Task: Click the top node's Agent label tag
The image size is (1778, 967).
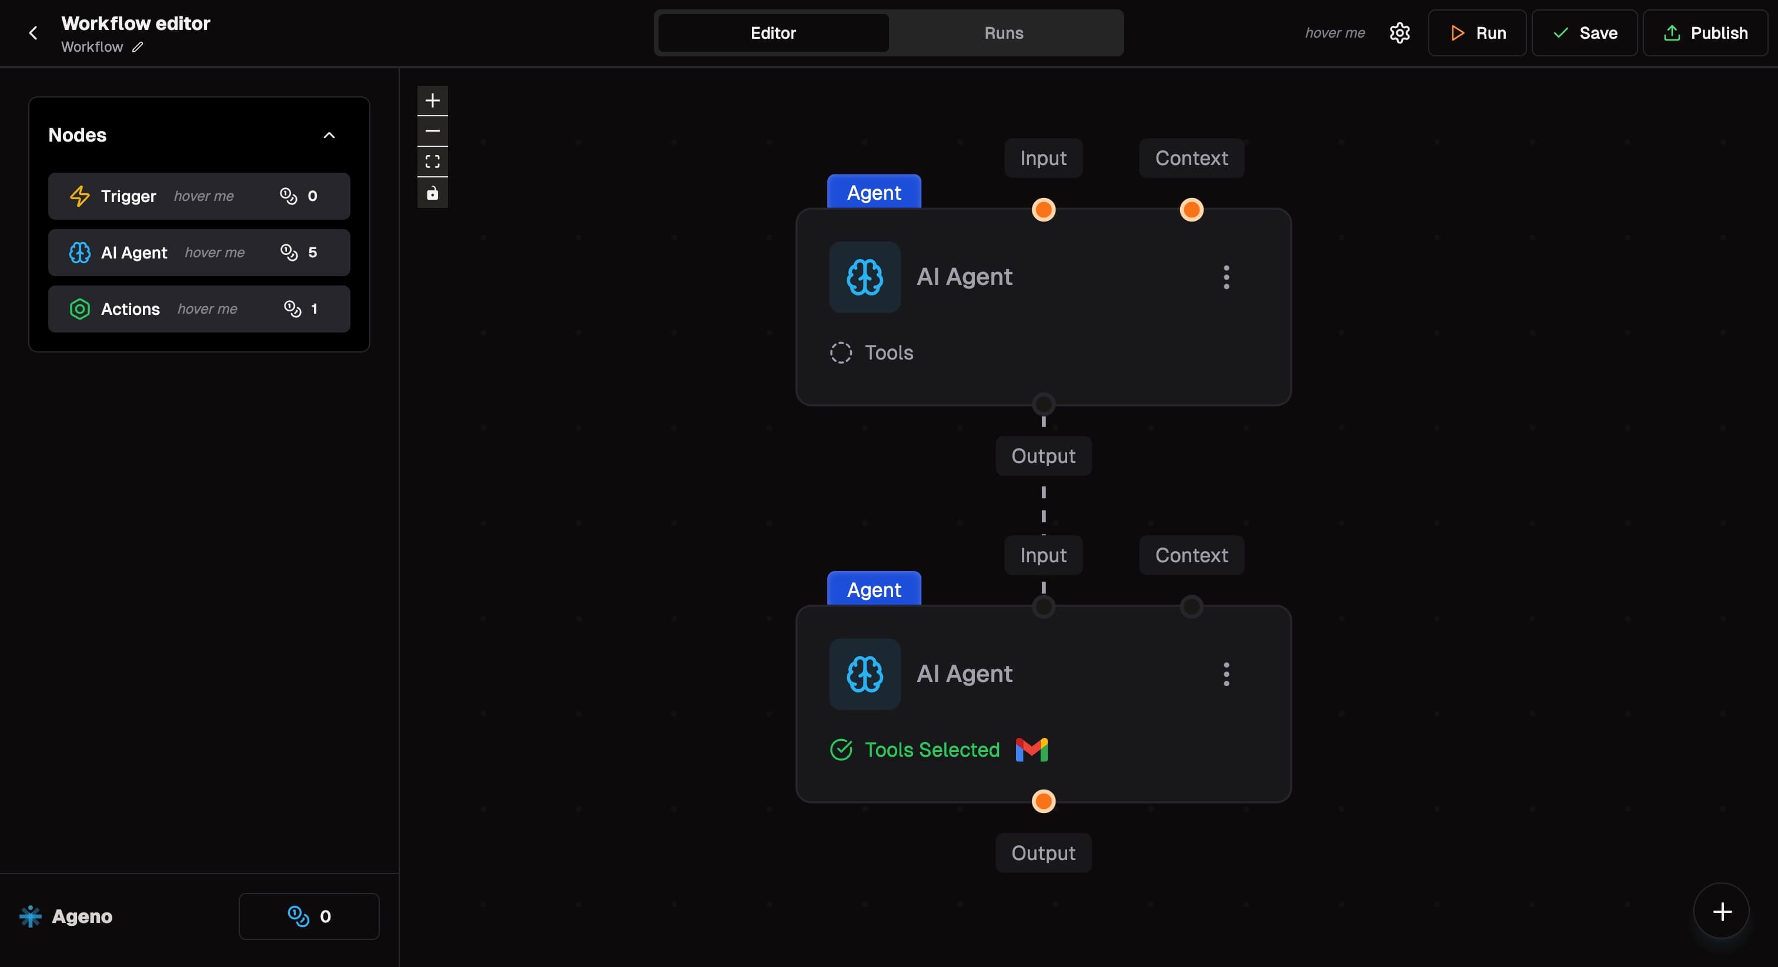Action: [874, 192]
